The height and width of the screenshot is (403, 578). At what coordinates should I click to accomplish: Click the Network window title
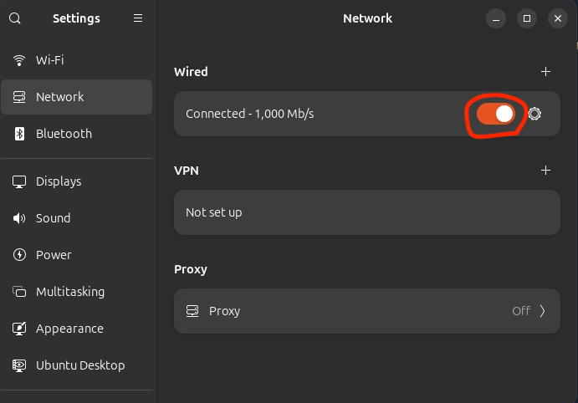367,18
